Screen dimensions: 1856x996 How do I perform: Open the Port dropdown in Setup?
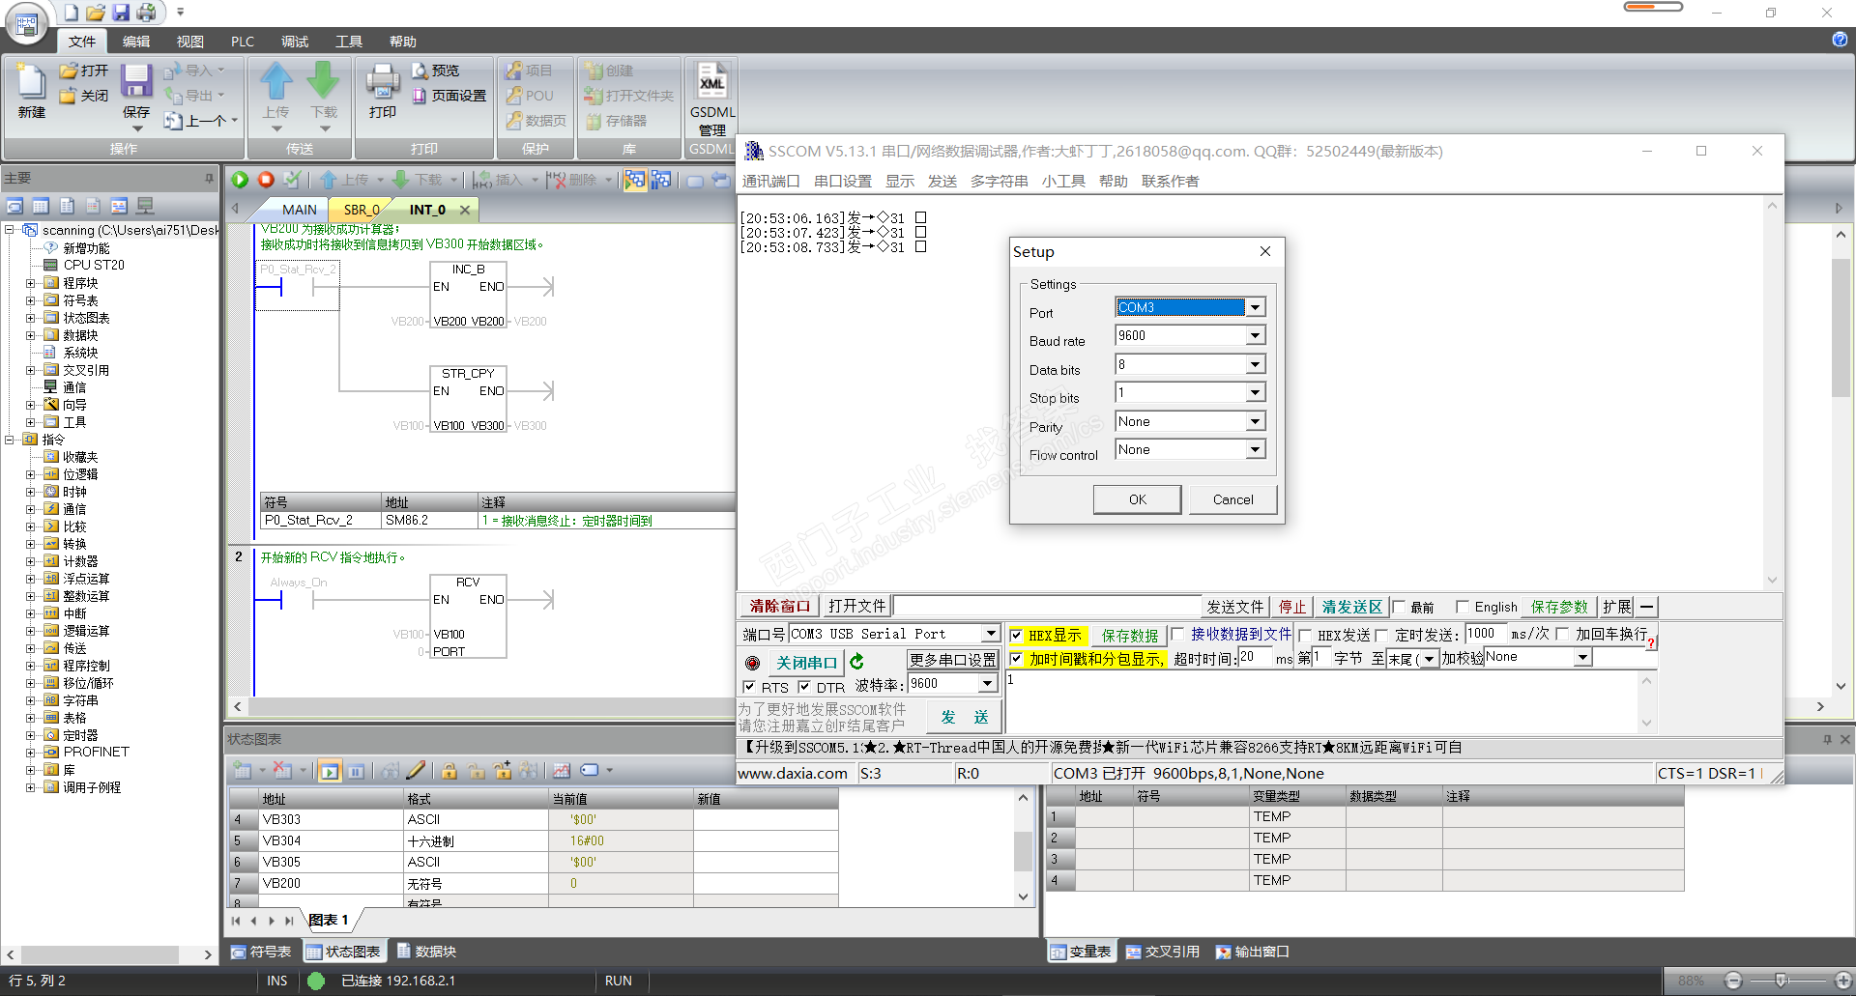(x=1255, y=307)
